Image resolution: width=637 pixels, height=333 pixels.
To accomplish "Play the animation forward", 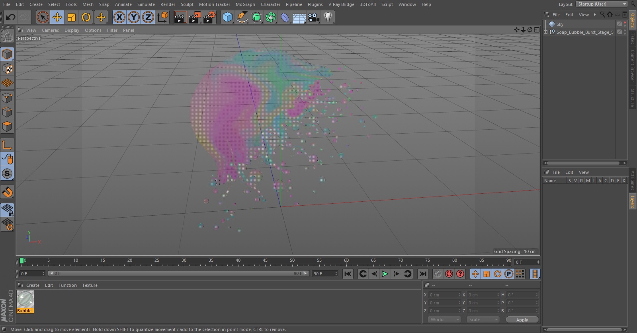I will 385,274.
